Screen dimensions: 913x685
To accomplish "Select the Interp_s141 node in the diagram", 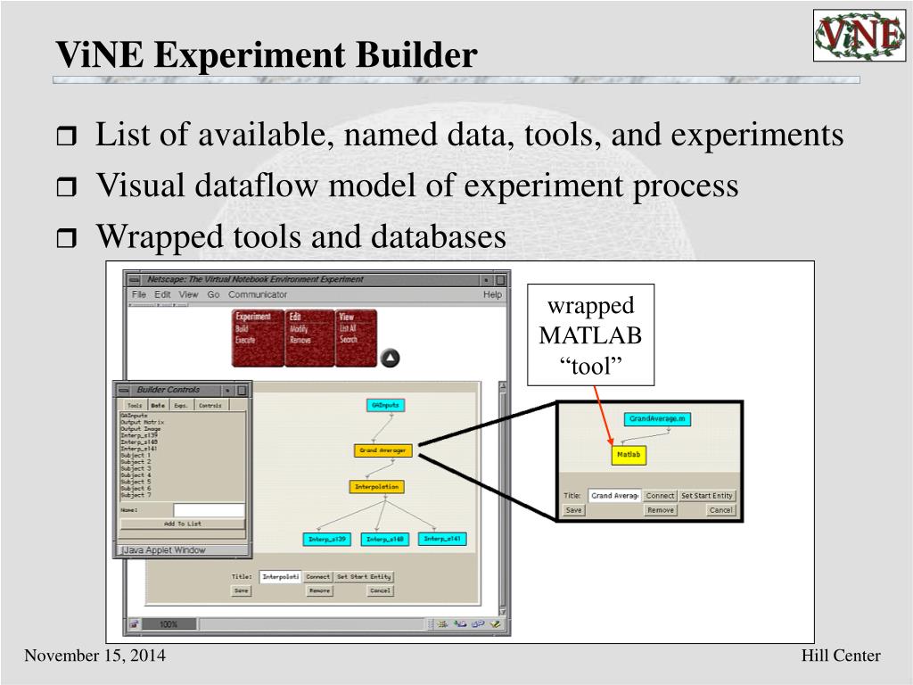I will (x=442, y=539).
